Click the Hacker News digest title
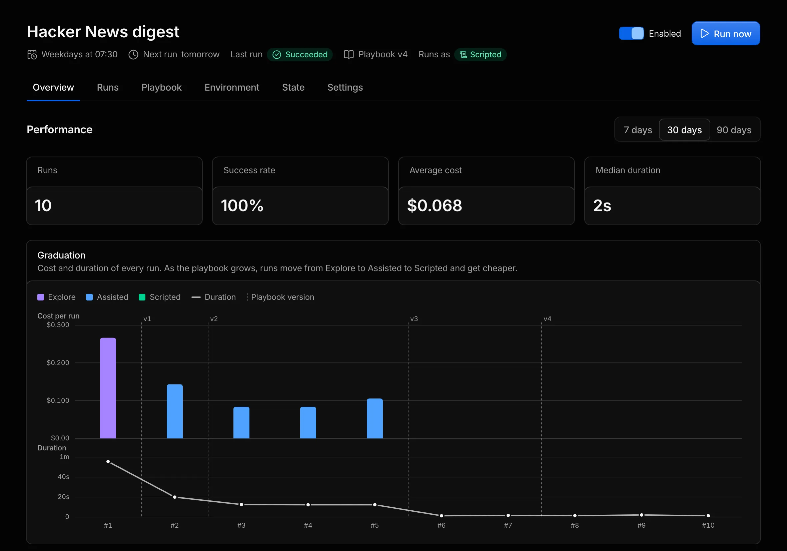 point(103,32)
